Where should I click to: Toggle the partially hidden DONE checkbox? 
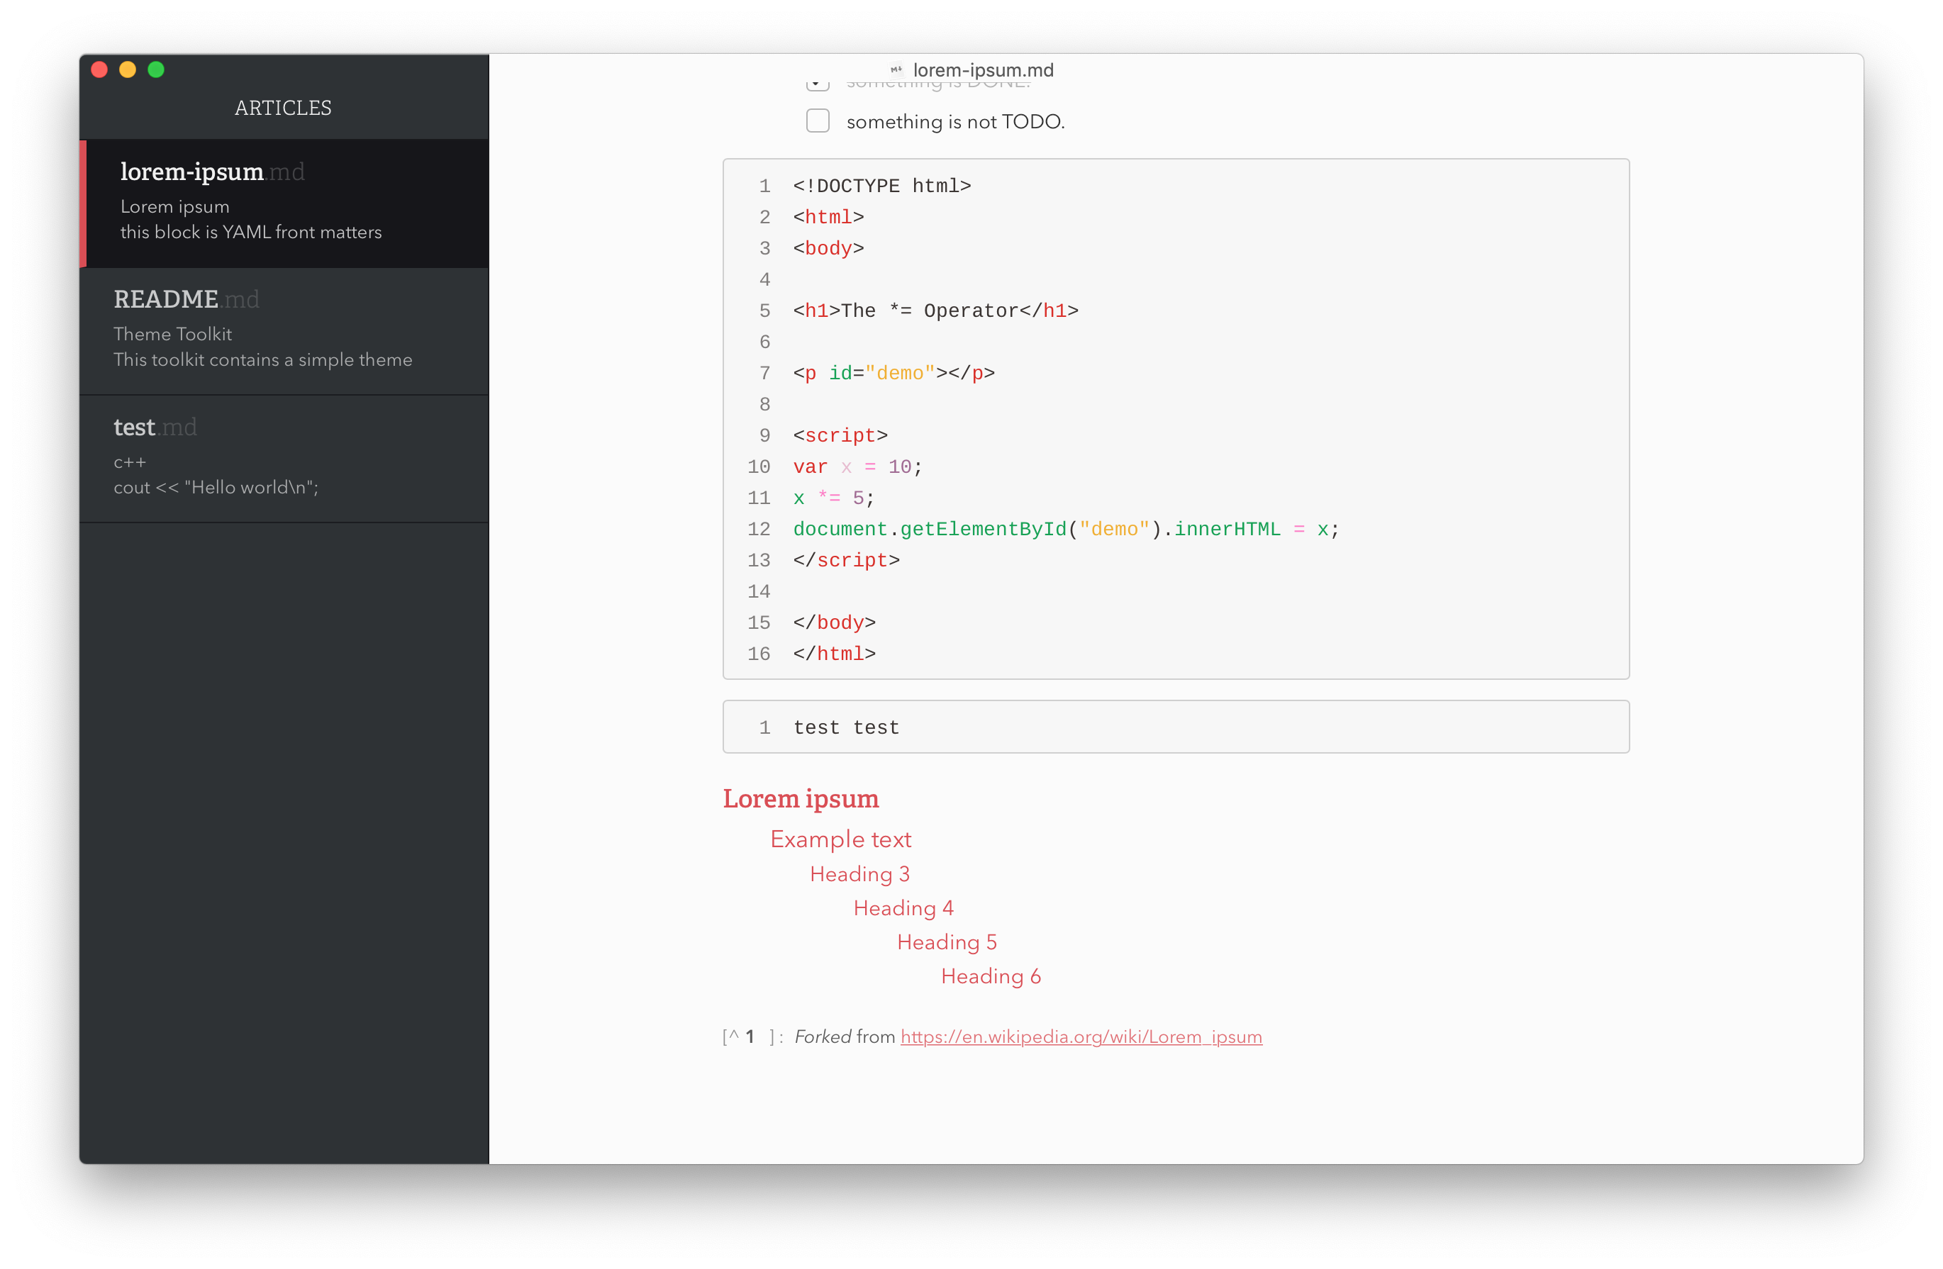[817, 84]
